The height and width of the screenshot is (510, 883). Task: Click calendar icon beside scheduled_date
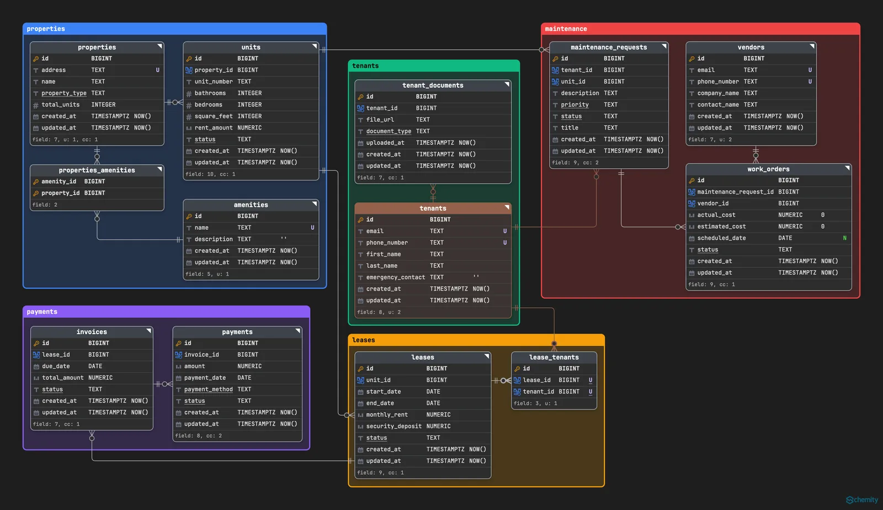tap(691, 238)
